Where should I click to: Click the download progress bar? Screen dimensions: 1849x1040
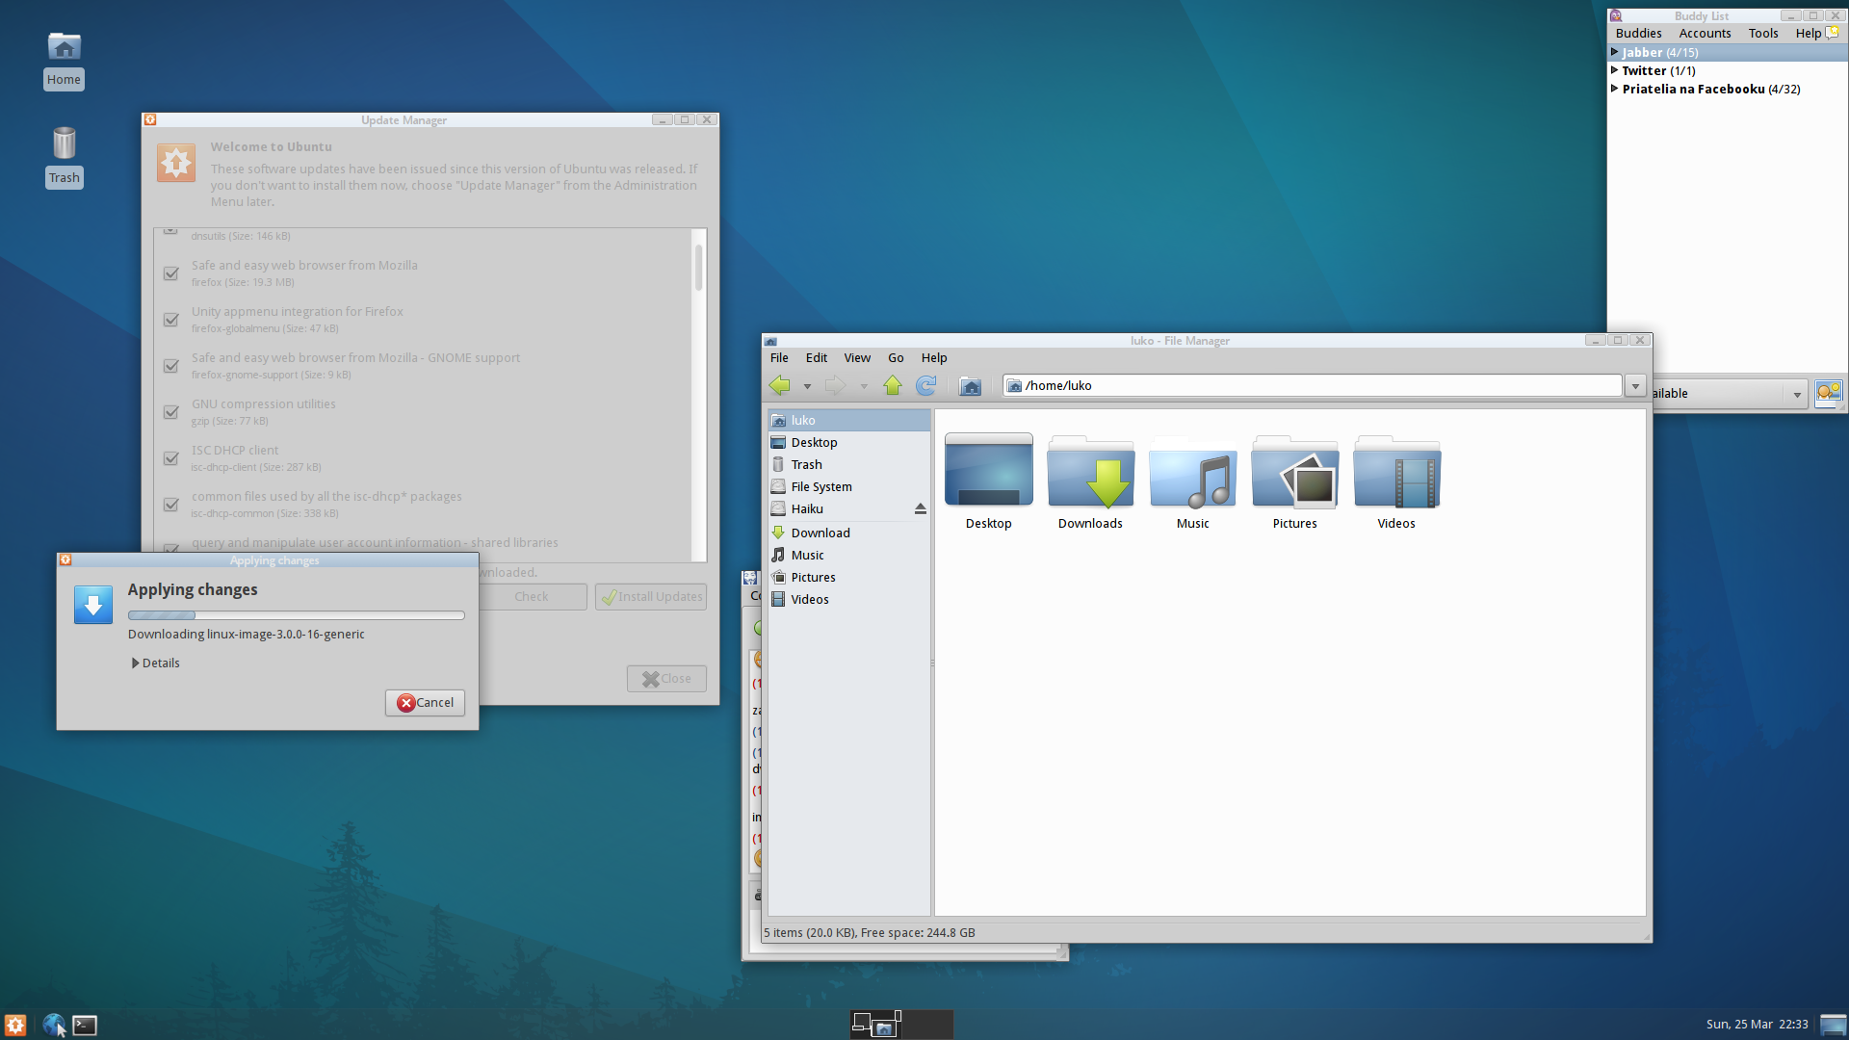[296, 614]
